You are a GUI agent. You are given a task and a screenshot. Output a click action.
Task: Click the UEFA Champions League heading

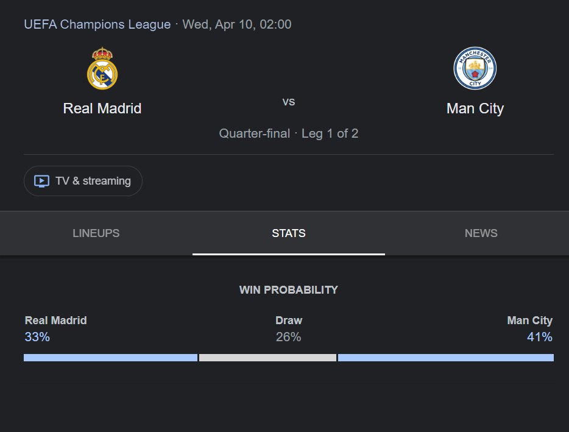click(x=97, y=24)
